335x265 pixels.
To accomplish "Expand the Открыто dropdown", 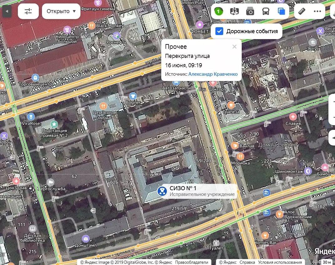I will pos(61,11).
